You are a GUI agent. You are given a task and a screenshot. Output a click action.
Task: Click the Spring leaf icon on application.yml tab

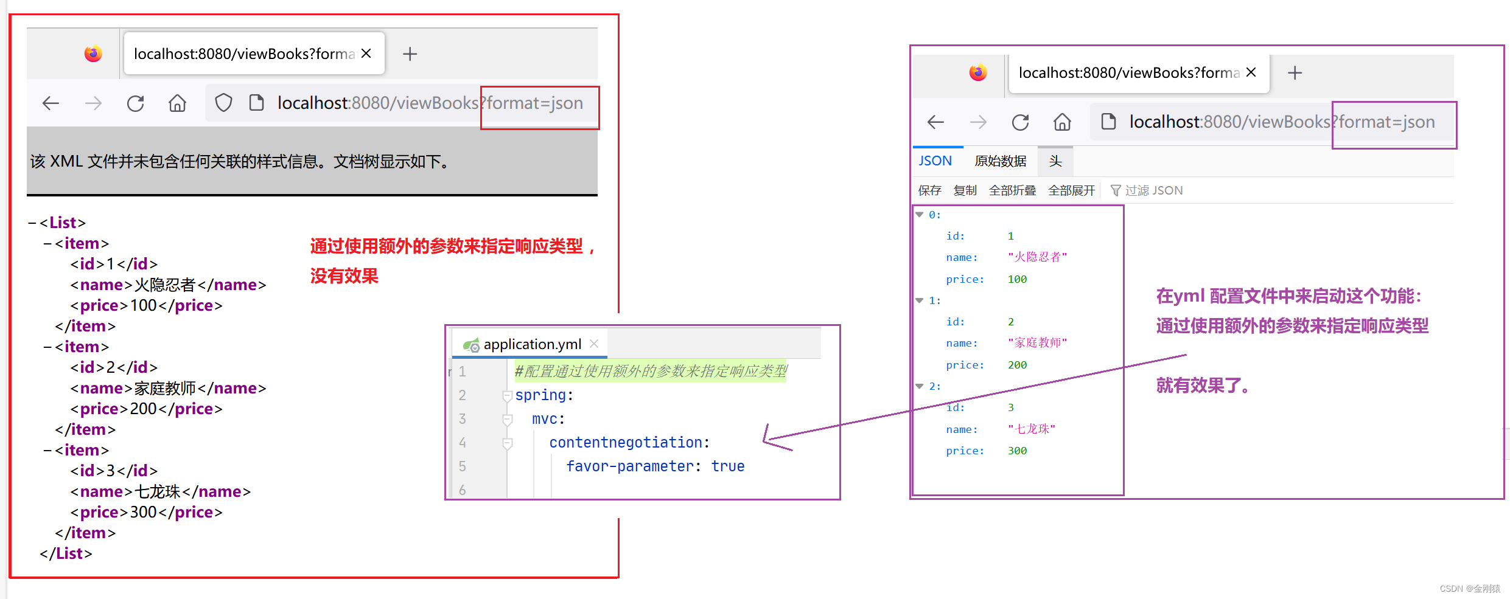point(470,345)
